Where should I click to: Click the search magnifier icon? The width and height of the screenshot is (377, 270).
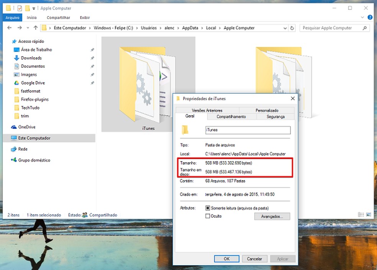pyautogui.click(x=365, y=28)
